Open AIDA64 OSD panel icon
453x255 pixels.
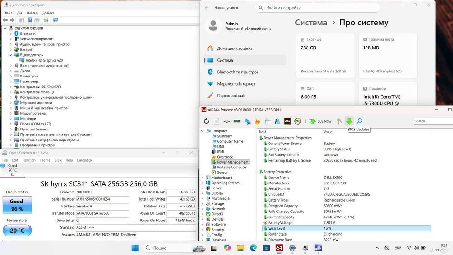click(288, 121)
